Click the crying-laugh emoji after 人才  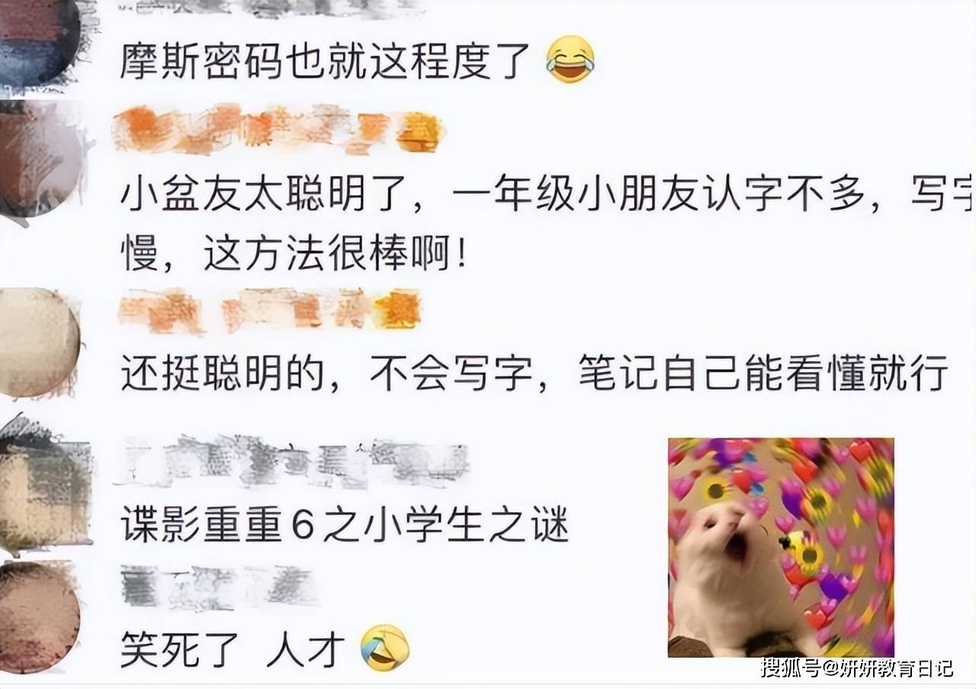point(385,649)
